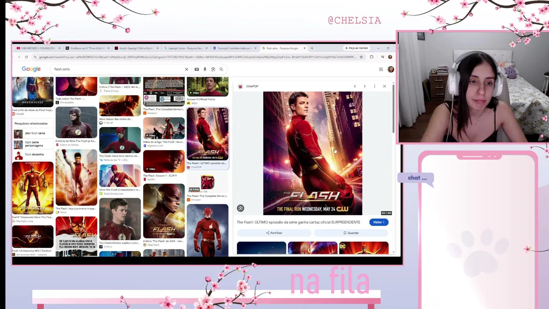The width and height of the screenshot is (549, 309).
Task: Open the CinePOP source site icon
Action: 240,86
